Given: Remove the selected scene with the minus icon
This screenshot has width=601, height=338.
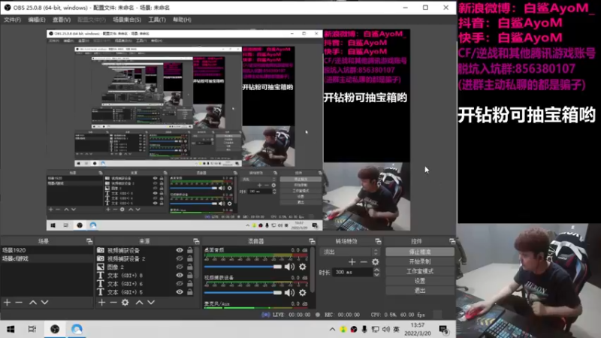Looking at the screenshot, I should click(x=19, y=303).
